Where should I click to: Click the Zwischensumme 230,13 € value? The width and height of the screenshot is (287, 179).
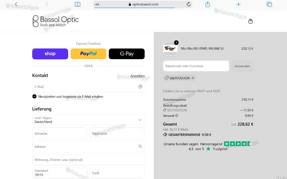click(247, 100)
